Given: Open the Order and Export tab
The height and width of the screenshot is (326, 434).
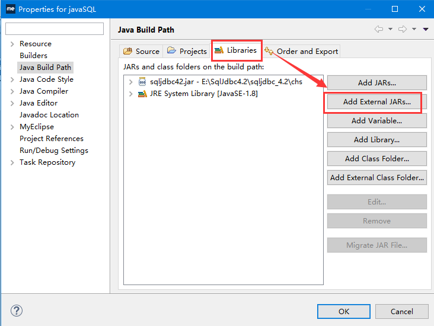Looking at the screenshot, I should tap(302, 51).
